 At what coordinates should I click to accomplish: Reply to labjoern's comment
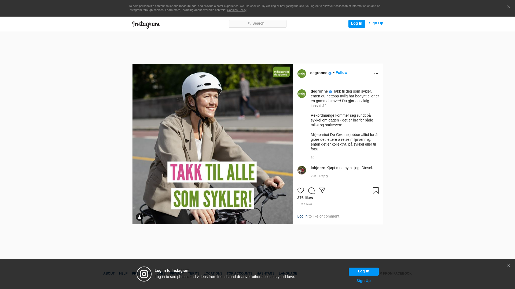click(x=323, y=176)
